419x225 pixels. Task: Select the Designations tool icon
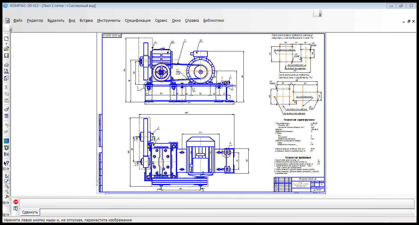point(7,176)
